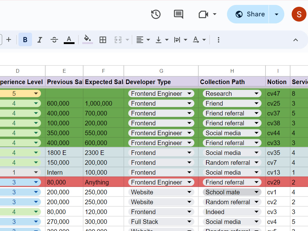Open the account avatar S
This screenshot has height=231, width=308.
click(x=299, y=14)
